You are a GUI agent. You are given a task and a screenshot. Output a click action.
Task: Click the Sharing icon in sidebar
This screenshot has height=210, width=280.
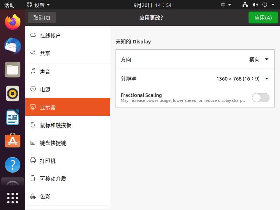click(x=33, y=53)
